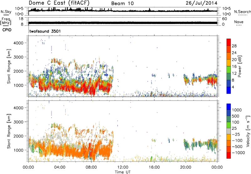This screenshot has height=174, width=251.
Task: Click the 'CPID' label
Action: (x=7, y=30)
